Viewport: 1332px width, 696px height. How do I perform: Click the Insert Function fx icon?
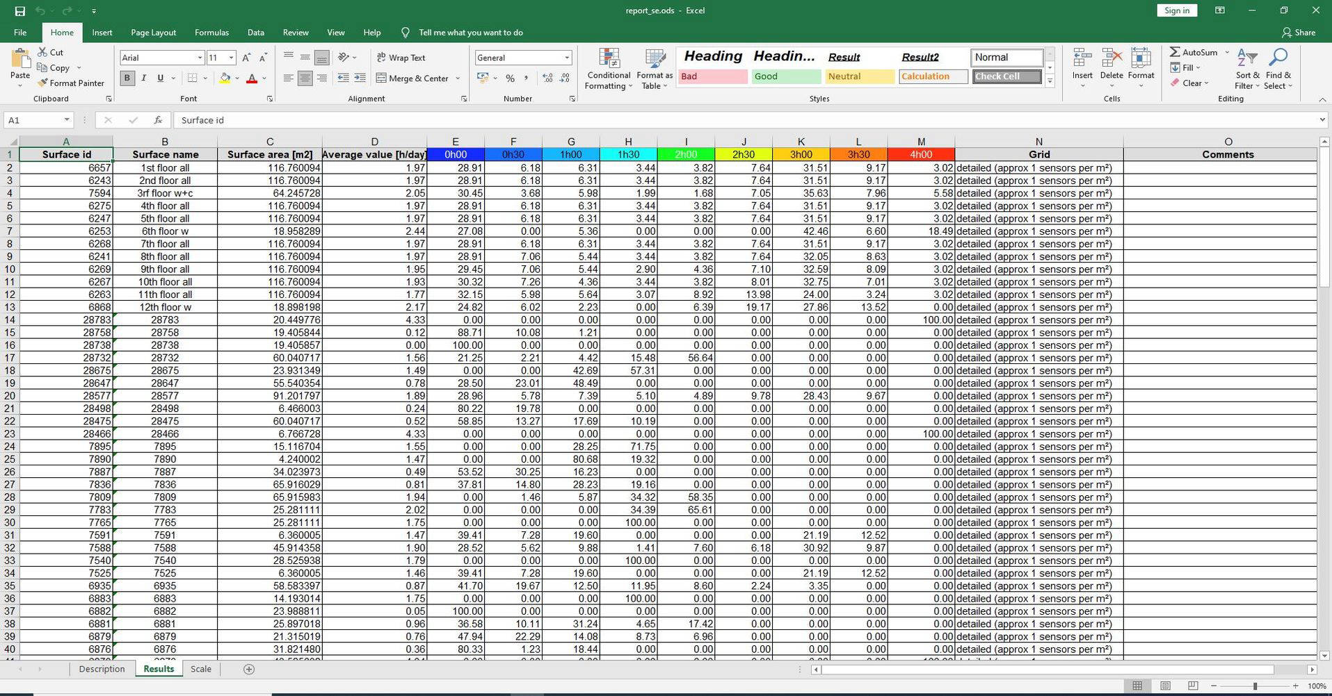(158, 120)
